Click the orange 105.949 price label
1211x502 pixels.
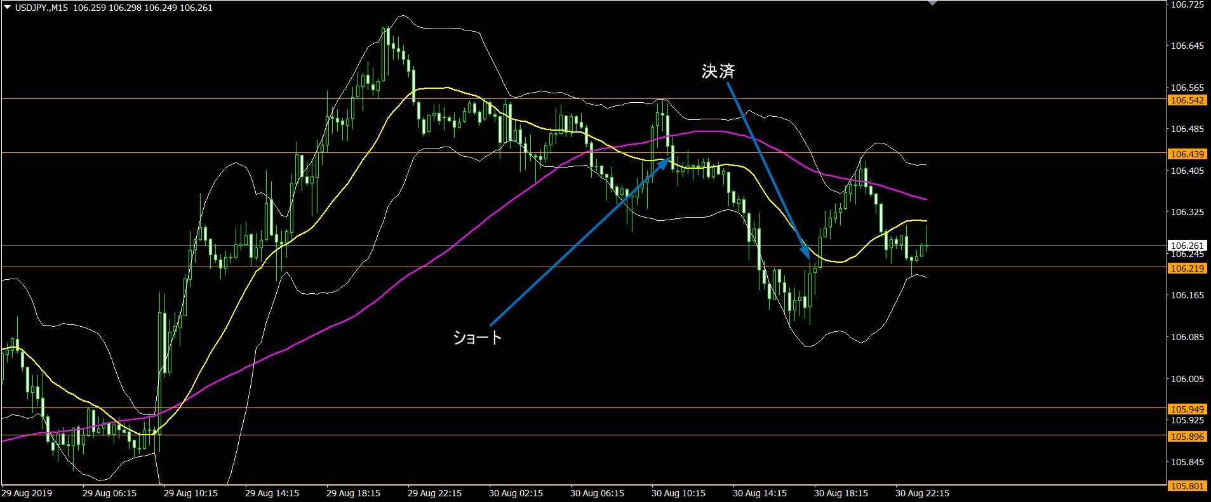[1187, 409]
